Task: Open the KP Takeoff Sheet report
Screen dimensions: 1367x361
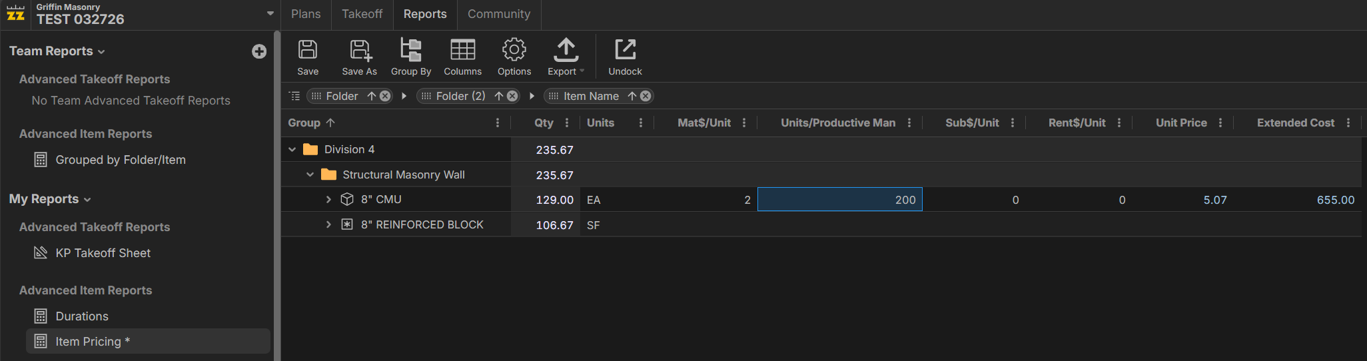Action: pos(103,253)
